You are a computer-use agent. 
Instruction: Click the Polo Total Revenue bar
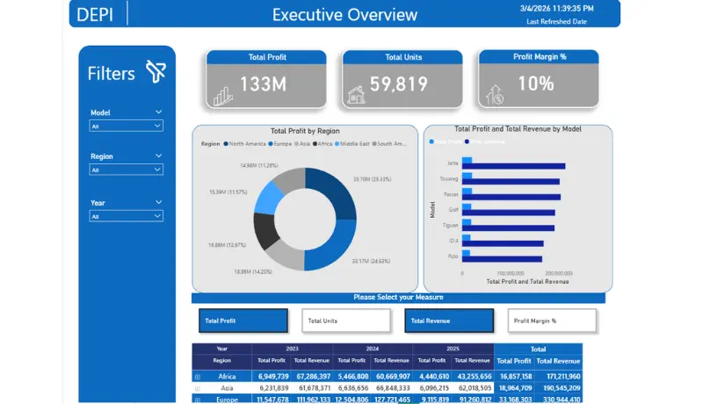502,259
